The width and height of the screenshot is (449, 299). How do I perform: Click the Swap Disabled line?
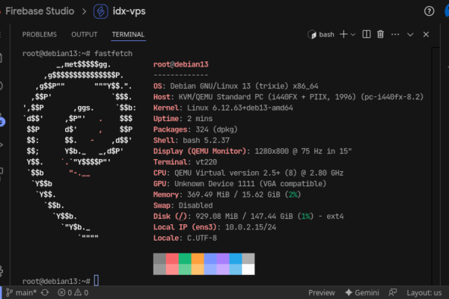[183, 206]
